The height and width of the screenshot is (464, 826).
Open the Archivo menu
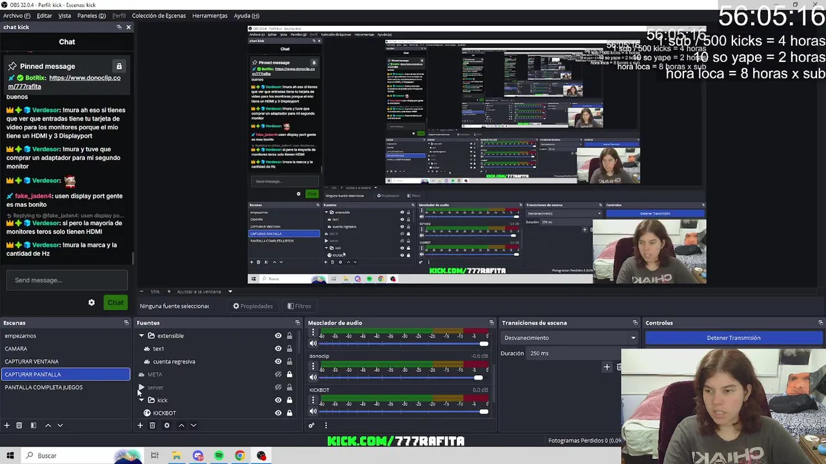click(x=17, y=15)
